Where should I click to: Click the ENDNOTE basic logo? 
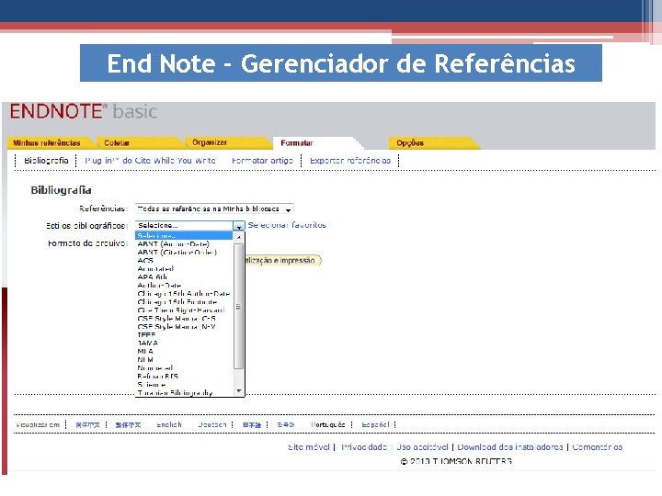coord(84,112)
